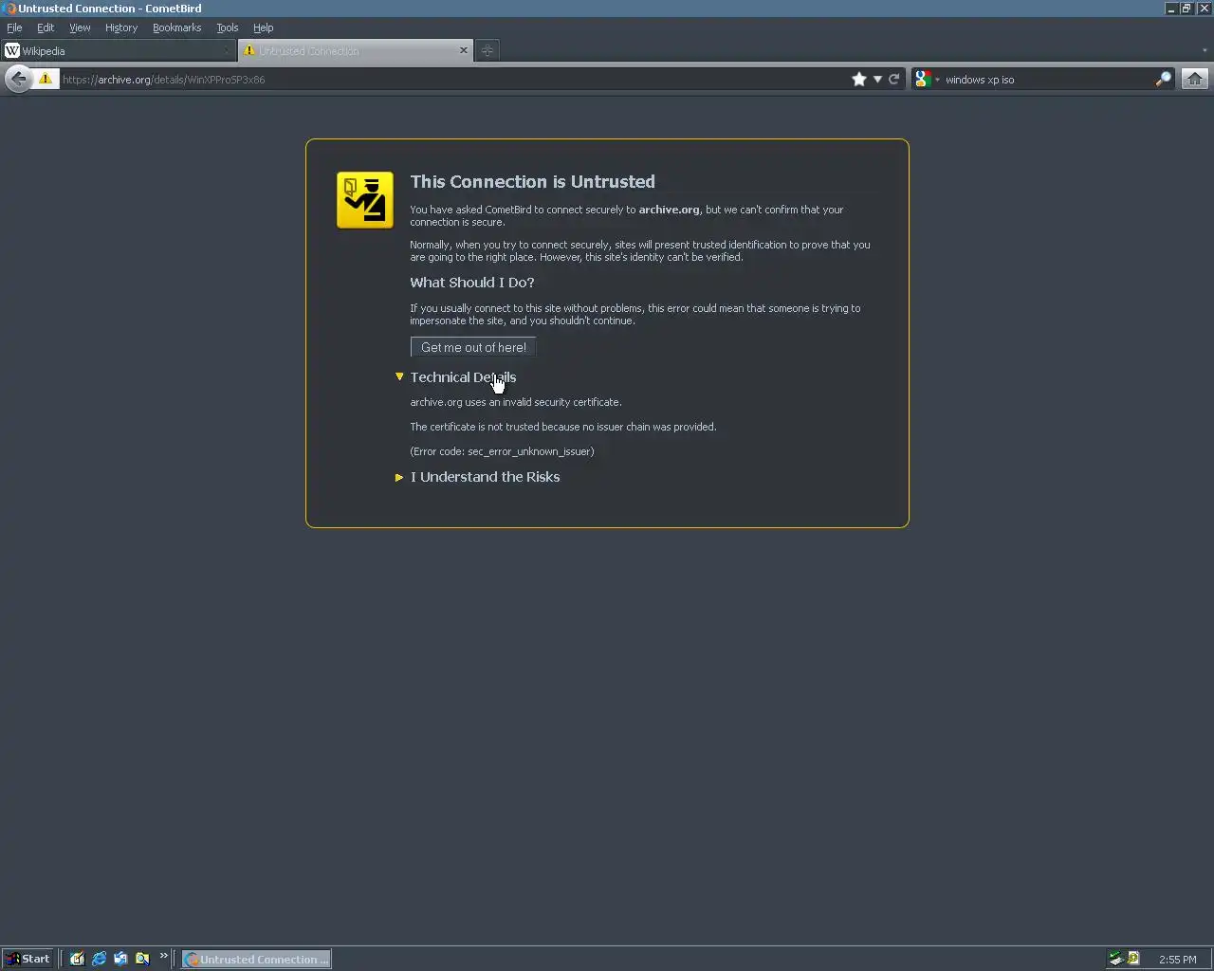Open the Bookmarks menu
This screenshot has height=971, width=1214.
[177, 27]
